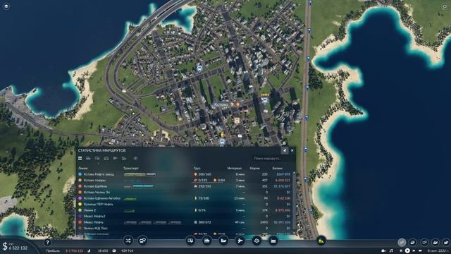The image size is (451, 254).
Task: Click the green bus of Кстово Щёкино Автобус
Action: 130,199
